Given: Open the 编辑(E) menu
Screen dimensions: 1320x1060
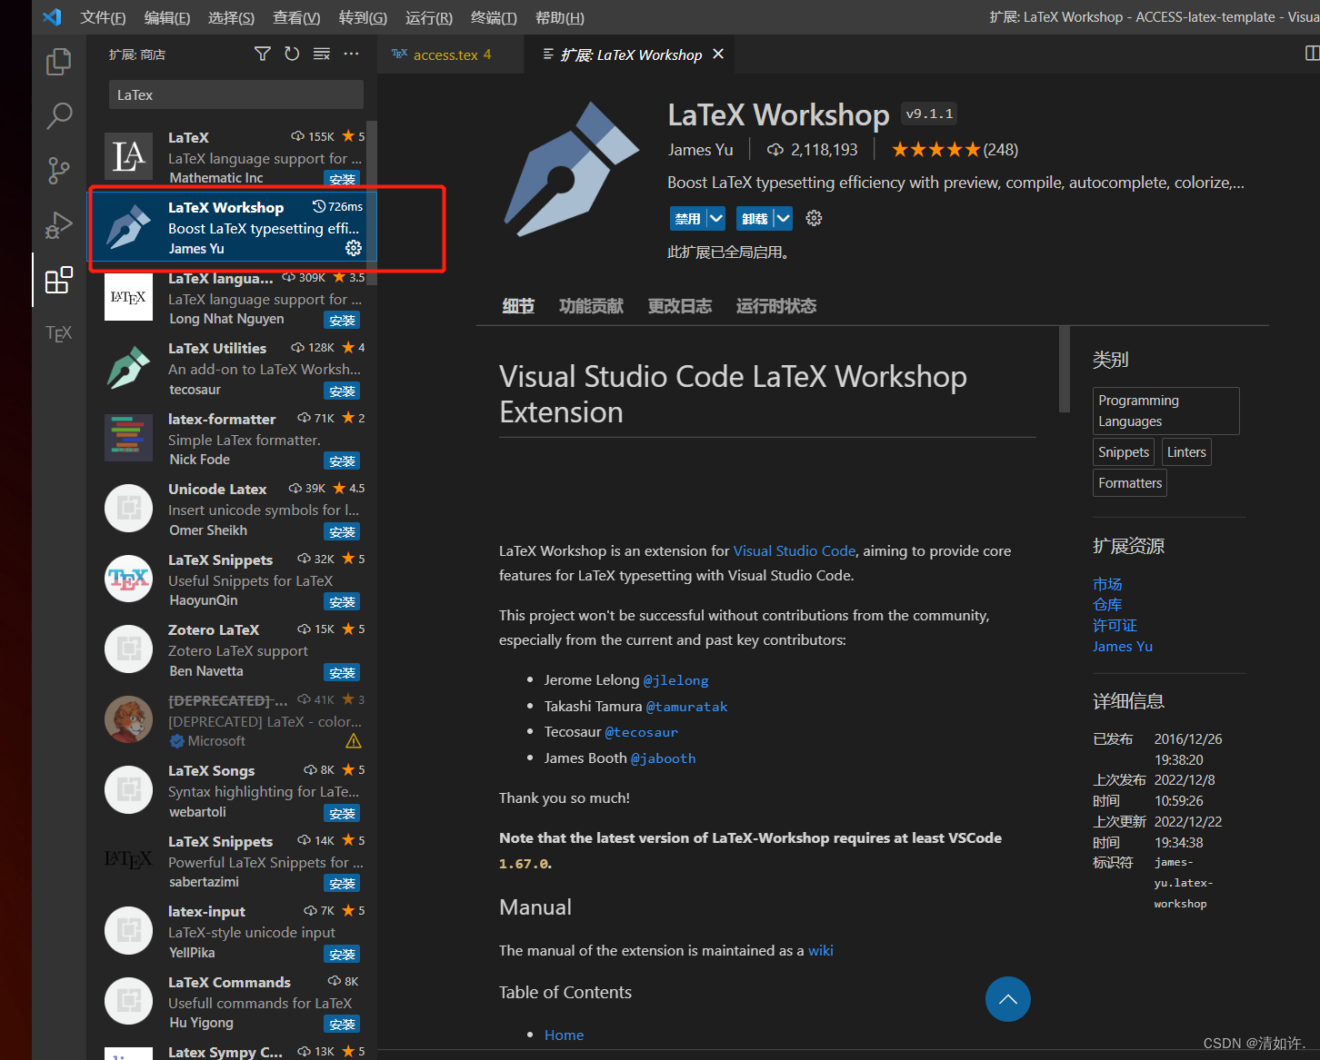Looking at the screenshot, I should (x=167, y=17).
